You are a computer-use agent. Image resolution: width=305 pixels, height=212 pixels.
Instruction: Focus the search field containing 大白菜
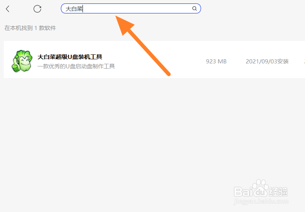click(x=131, y=9)
